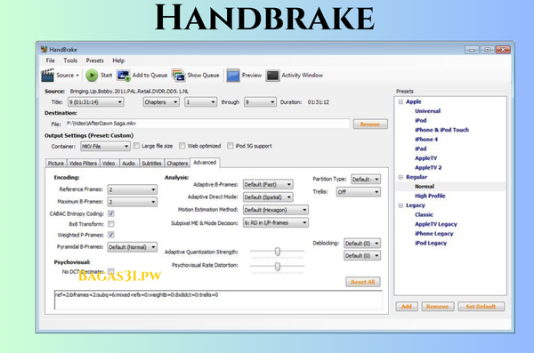Open the Container MKV File dropdown
This screenshot has height=353, width=534.
105,147
